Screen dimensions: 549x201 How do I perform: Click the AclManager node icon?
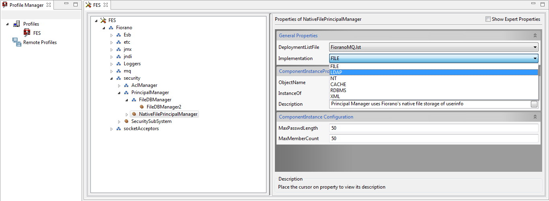point(127,85)
